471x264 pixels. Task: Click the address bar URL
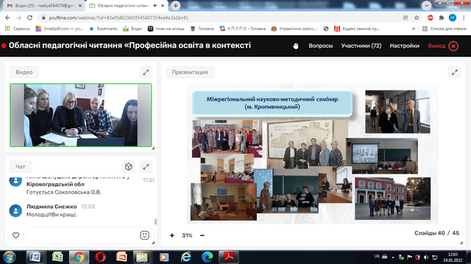click(118, 18)
